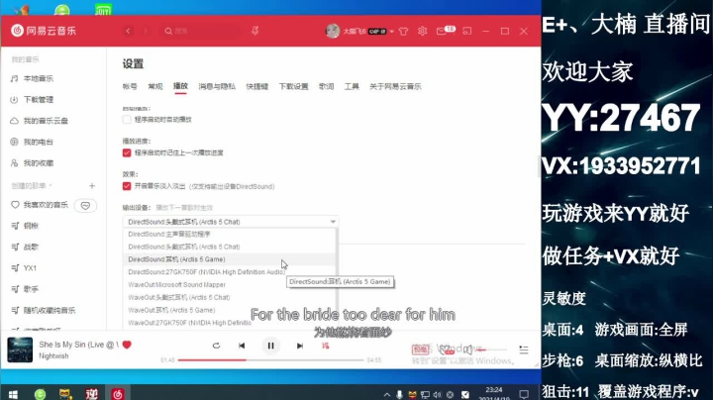The height and width of the screenshot is (400, 713).
Task: Click the system tray microphone icon
Action: [399, 394]
